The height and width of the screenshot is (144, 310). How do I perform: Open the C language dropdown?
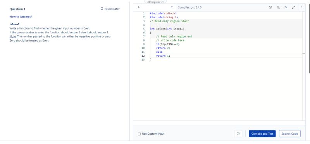coord(155,7)
